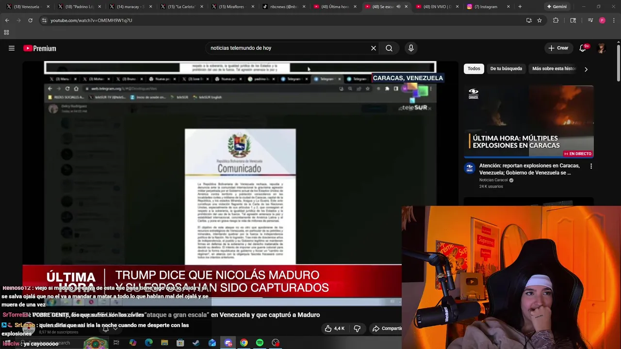Viewport: 621px width, 349px height.
Task: Open the Noticias Caracol channel name
Action: coord(493,180)
